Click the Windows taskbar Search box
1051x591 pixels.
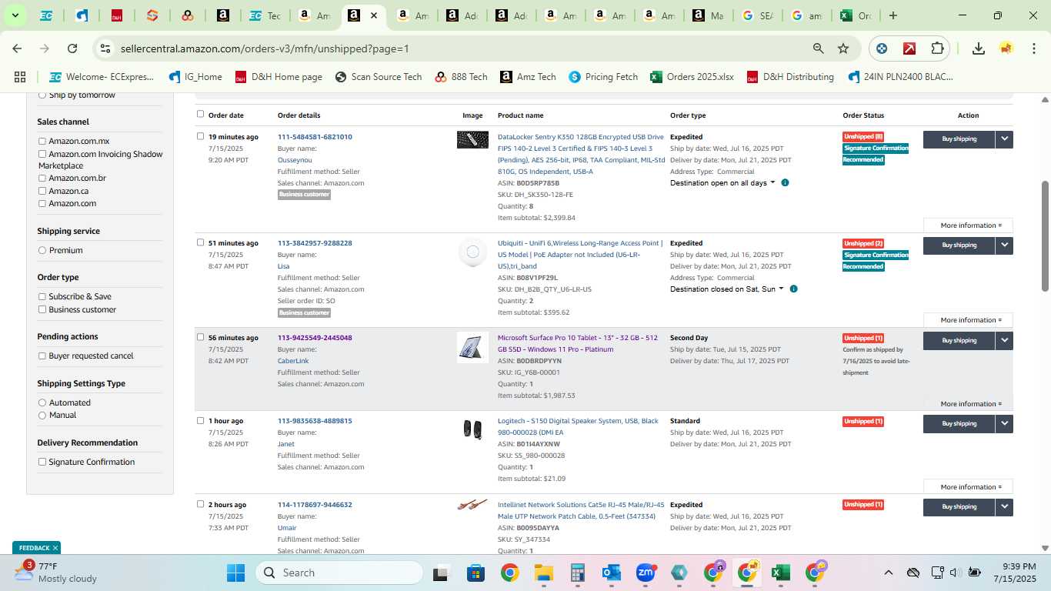click(x=339, y=573)
